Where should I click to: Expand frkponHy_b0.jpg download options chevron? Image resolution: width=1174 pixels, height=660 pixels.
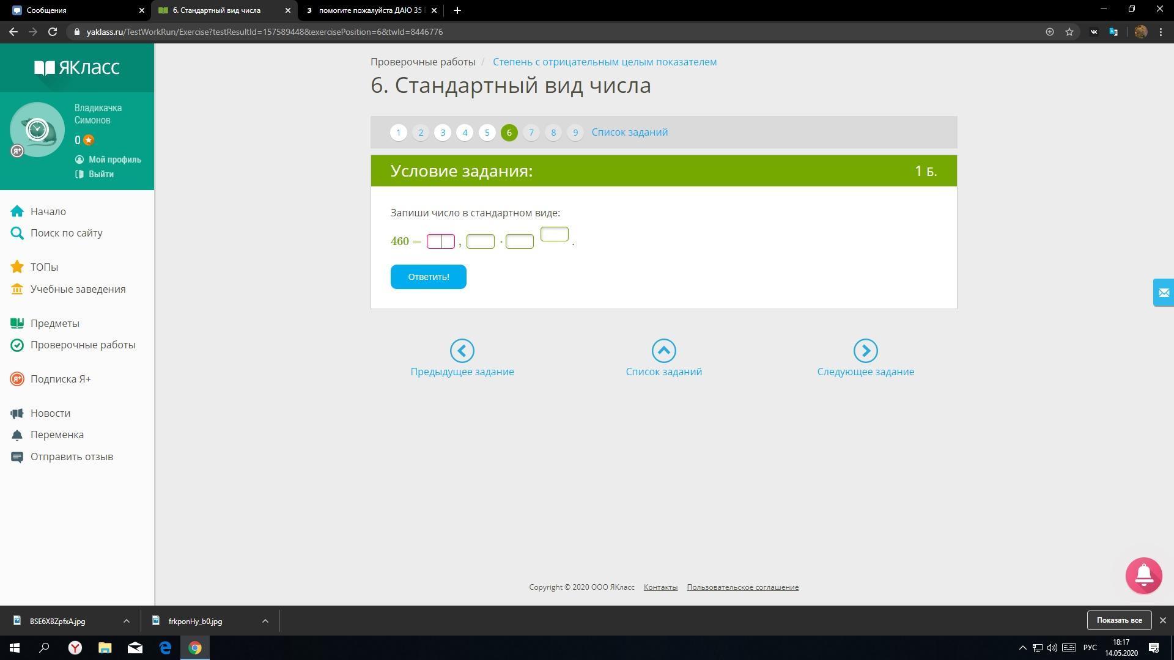click(x=265, y=621)
